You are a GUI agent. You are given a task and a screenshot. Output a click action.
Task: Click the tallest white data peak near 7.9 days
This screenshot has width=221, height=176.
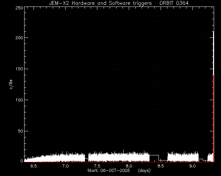pyautogui.click(x=124, y=151)
